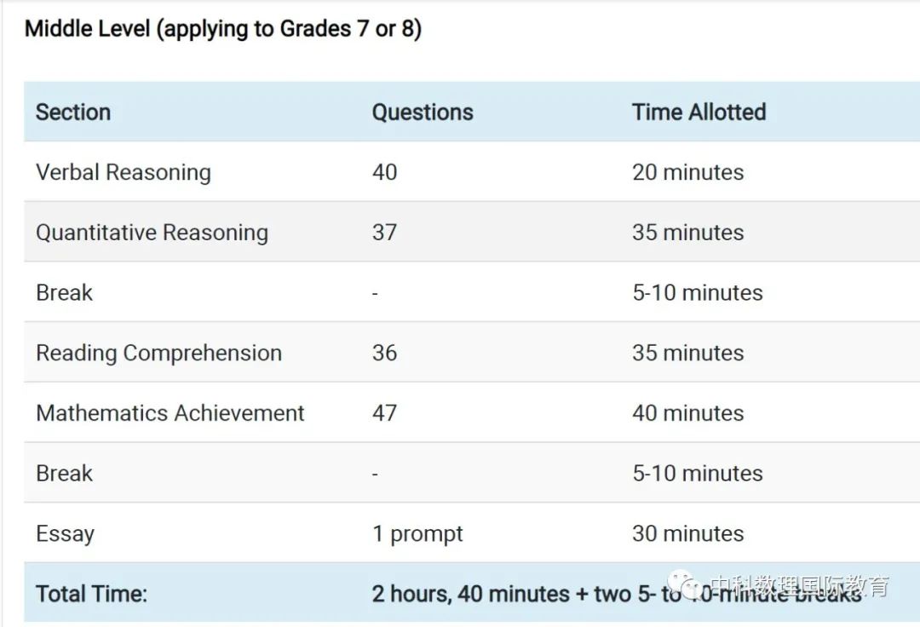Select the 1 prompt cell
Image resolution: width=920 pixels, height=627 pixels.
(x=417, y=534)
